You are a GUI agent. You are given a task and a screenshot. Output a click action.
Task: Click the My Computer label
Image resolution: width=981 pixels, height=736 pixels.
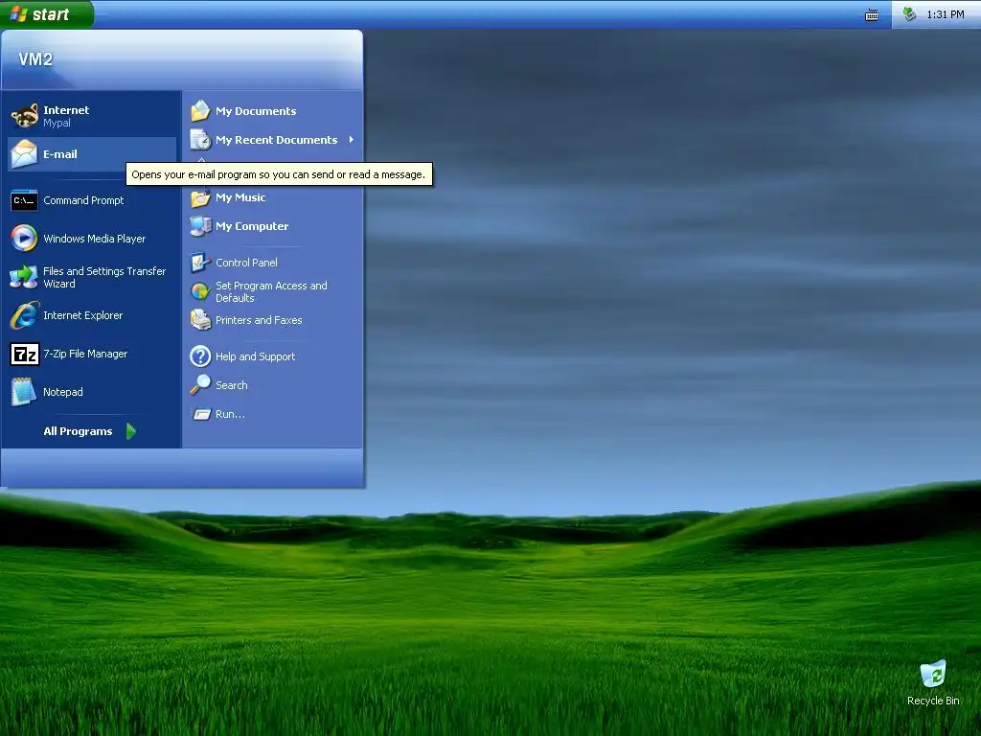coord(252,226)
